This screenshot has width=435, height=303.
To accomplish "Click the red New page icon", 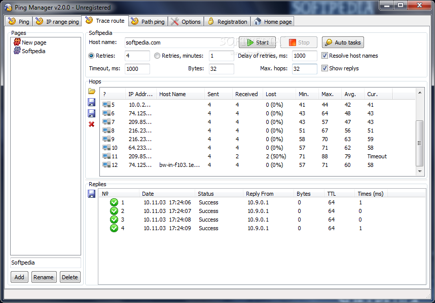I will pos(17,42).
